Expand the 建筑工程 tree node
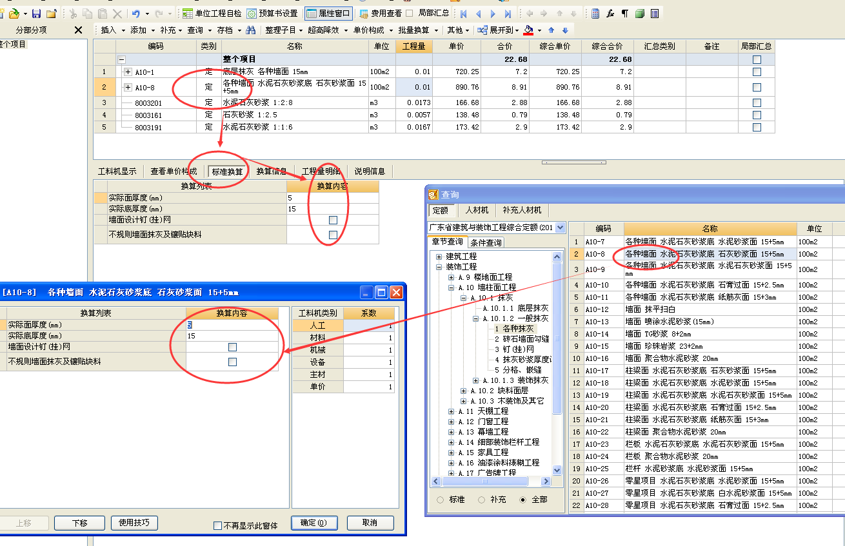This screenshot has height=546, width=845. 439,256
